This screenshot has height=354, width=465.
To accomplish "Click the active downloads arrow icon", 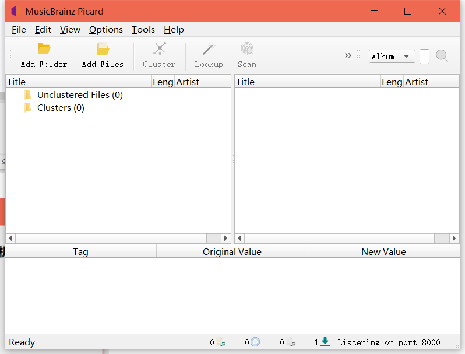I will [x=325, y=342].
